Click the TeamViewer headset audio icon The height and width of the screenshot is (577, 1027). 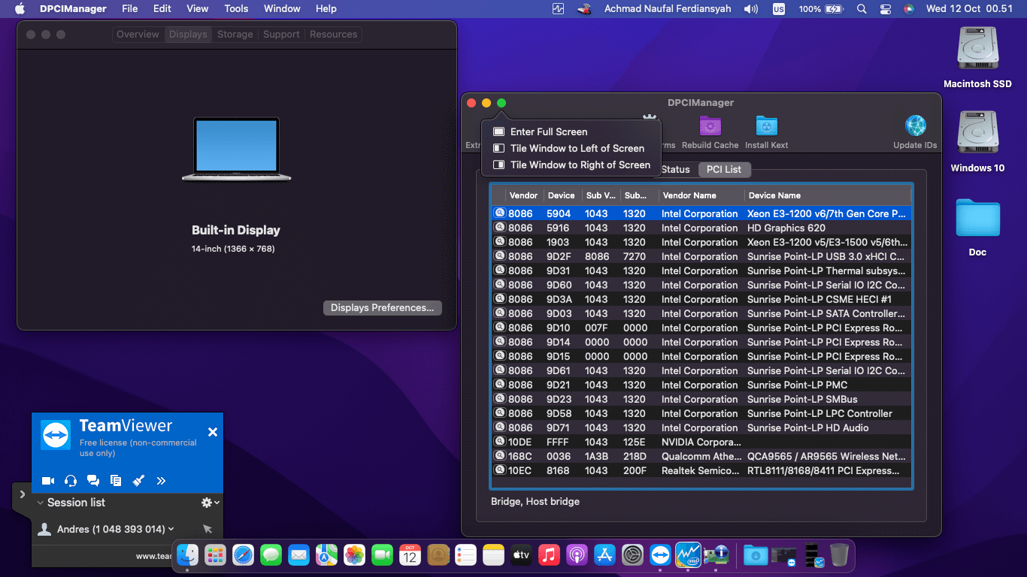71,481
